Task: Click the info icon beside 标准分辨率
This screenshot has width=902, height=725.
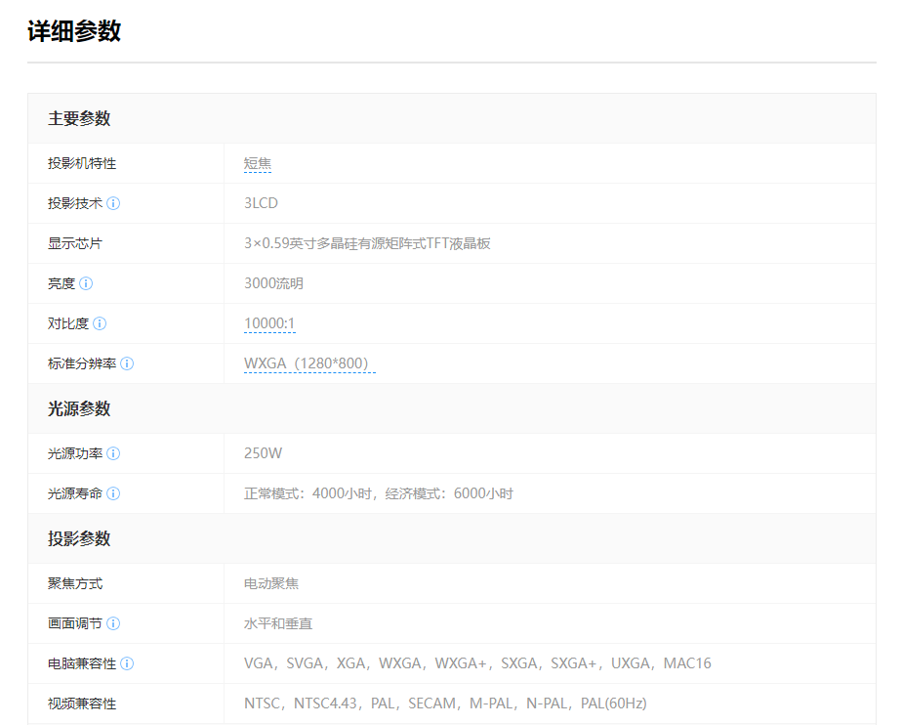Action: pos(127,363)
